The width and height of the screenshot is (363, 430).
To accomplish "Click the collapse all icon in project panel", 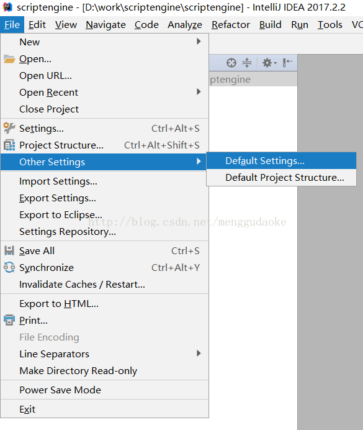I will point(247,63).
